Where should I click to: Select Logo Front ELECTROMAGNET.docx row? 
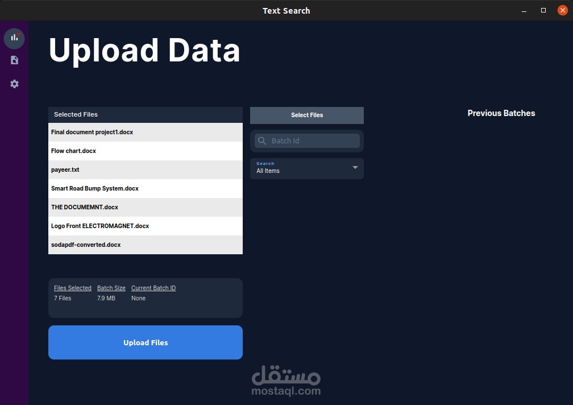[x=146, y=226]
